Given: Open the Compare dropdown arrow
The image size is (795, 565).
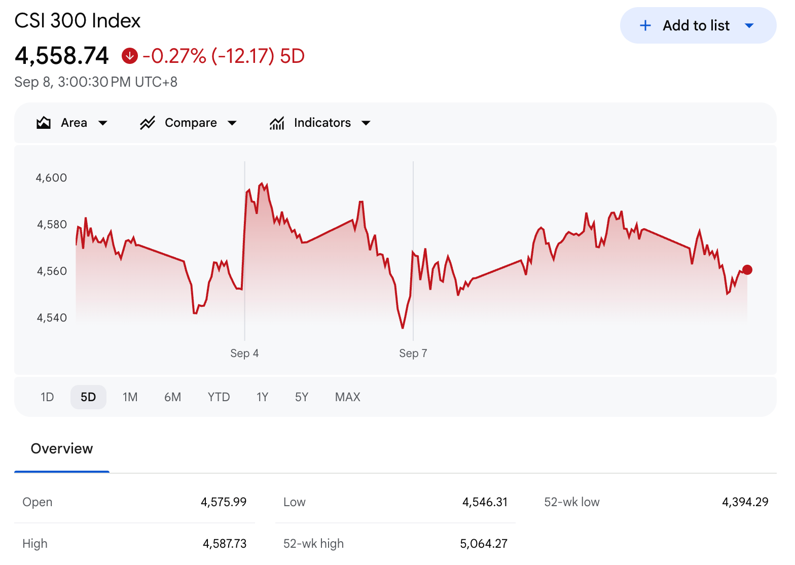Looking at the screenshot, I should click(x=232, y=123).
